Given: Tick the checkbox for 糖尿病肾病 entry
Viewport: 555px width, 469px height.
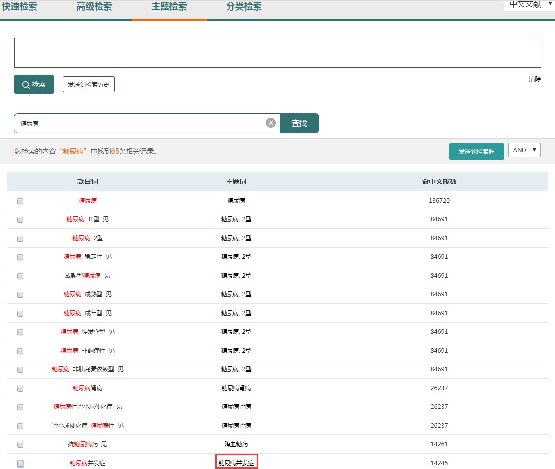Looking at the screenshot, I should (x=20, y=389).
